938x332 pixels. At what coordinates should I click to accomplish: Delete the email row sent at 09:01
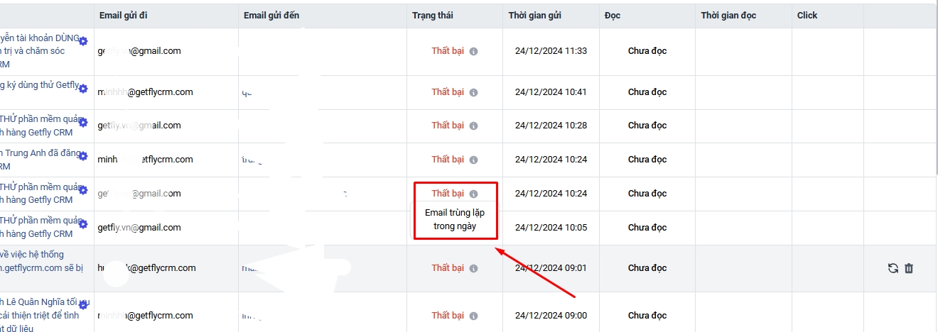point(909,268)
